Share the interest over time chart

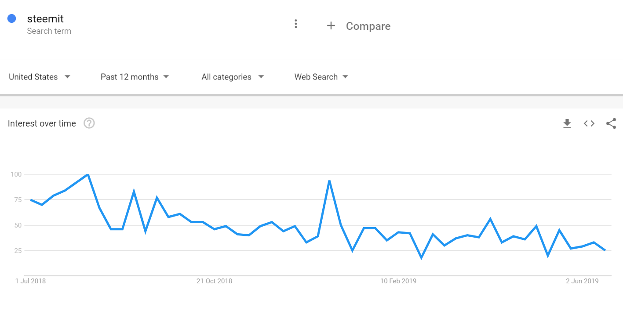[611, 124]
